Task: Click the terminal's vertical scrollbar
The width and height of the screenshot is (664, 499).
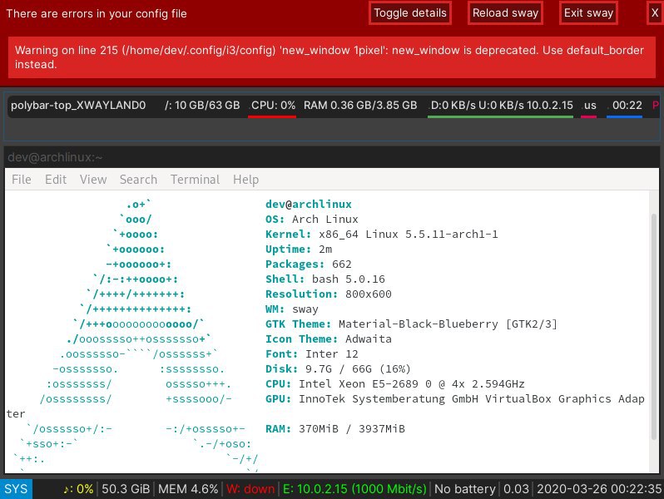Action: coord(654,327)
